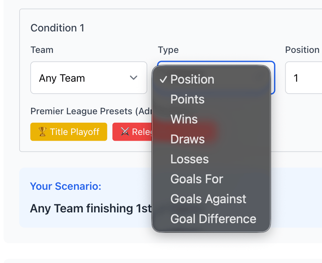The width and height of the screenshot is (322, 263).
Task: Click the Your Scenario heading
Action: (x=66, y=186)
